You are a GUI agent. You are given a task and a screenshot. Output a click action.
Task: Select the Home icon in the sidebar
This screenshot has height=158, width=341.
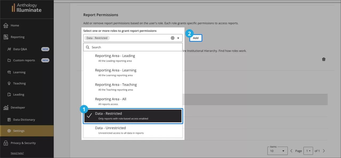6,25
